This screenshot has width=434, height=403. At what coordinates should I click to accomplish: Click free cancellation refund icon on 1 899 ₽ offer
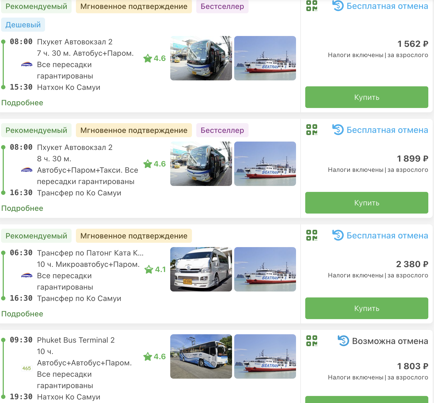(338, 130)
